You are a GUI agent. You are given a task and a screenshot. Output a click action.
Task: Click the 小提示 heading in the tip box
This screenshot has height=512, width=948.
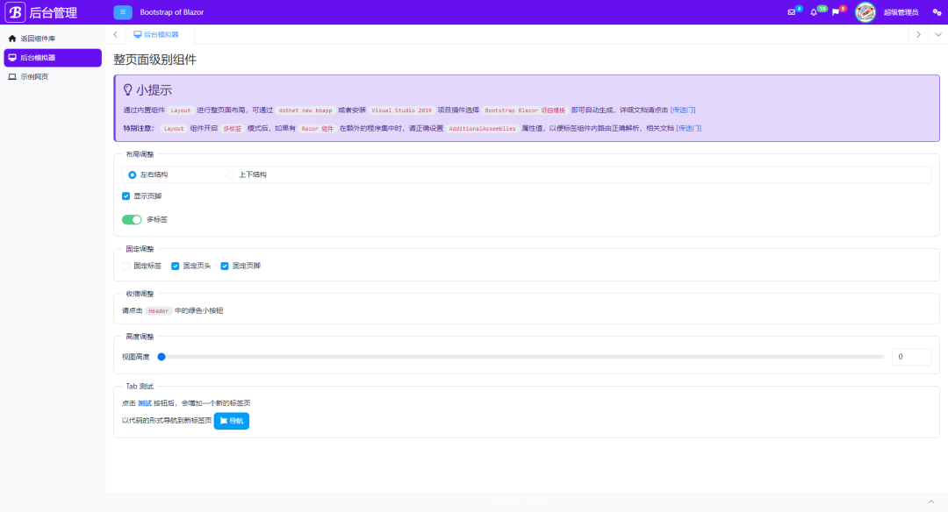click(147, 90)
